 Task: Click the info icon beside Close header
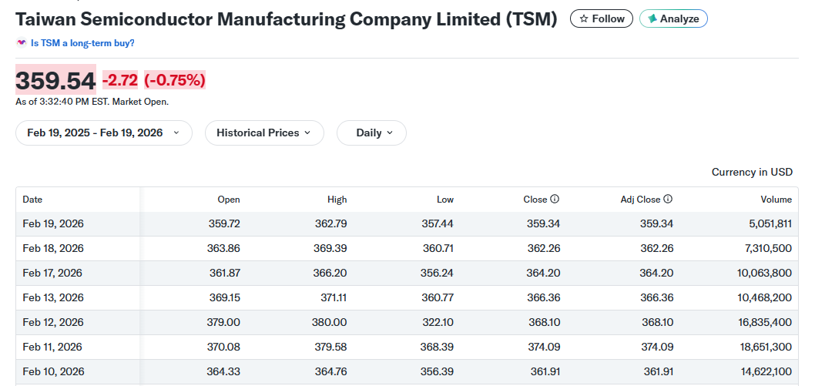tap(555, 200)
